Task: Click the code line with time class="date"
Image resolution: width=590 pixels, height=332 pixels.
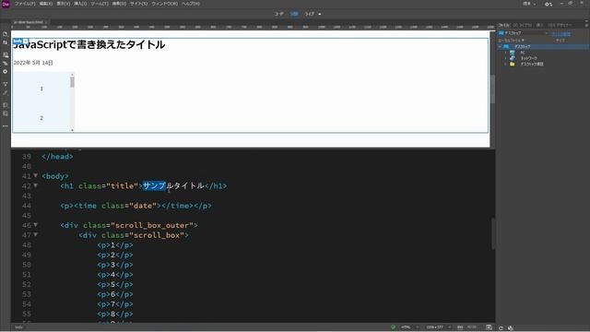Action: tap(136, 206)
